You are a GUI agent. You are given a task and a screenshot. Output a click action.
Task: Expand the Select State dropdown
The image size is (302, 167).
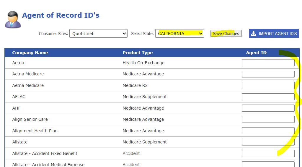179,34
